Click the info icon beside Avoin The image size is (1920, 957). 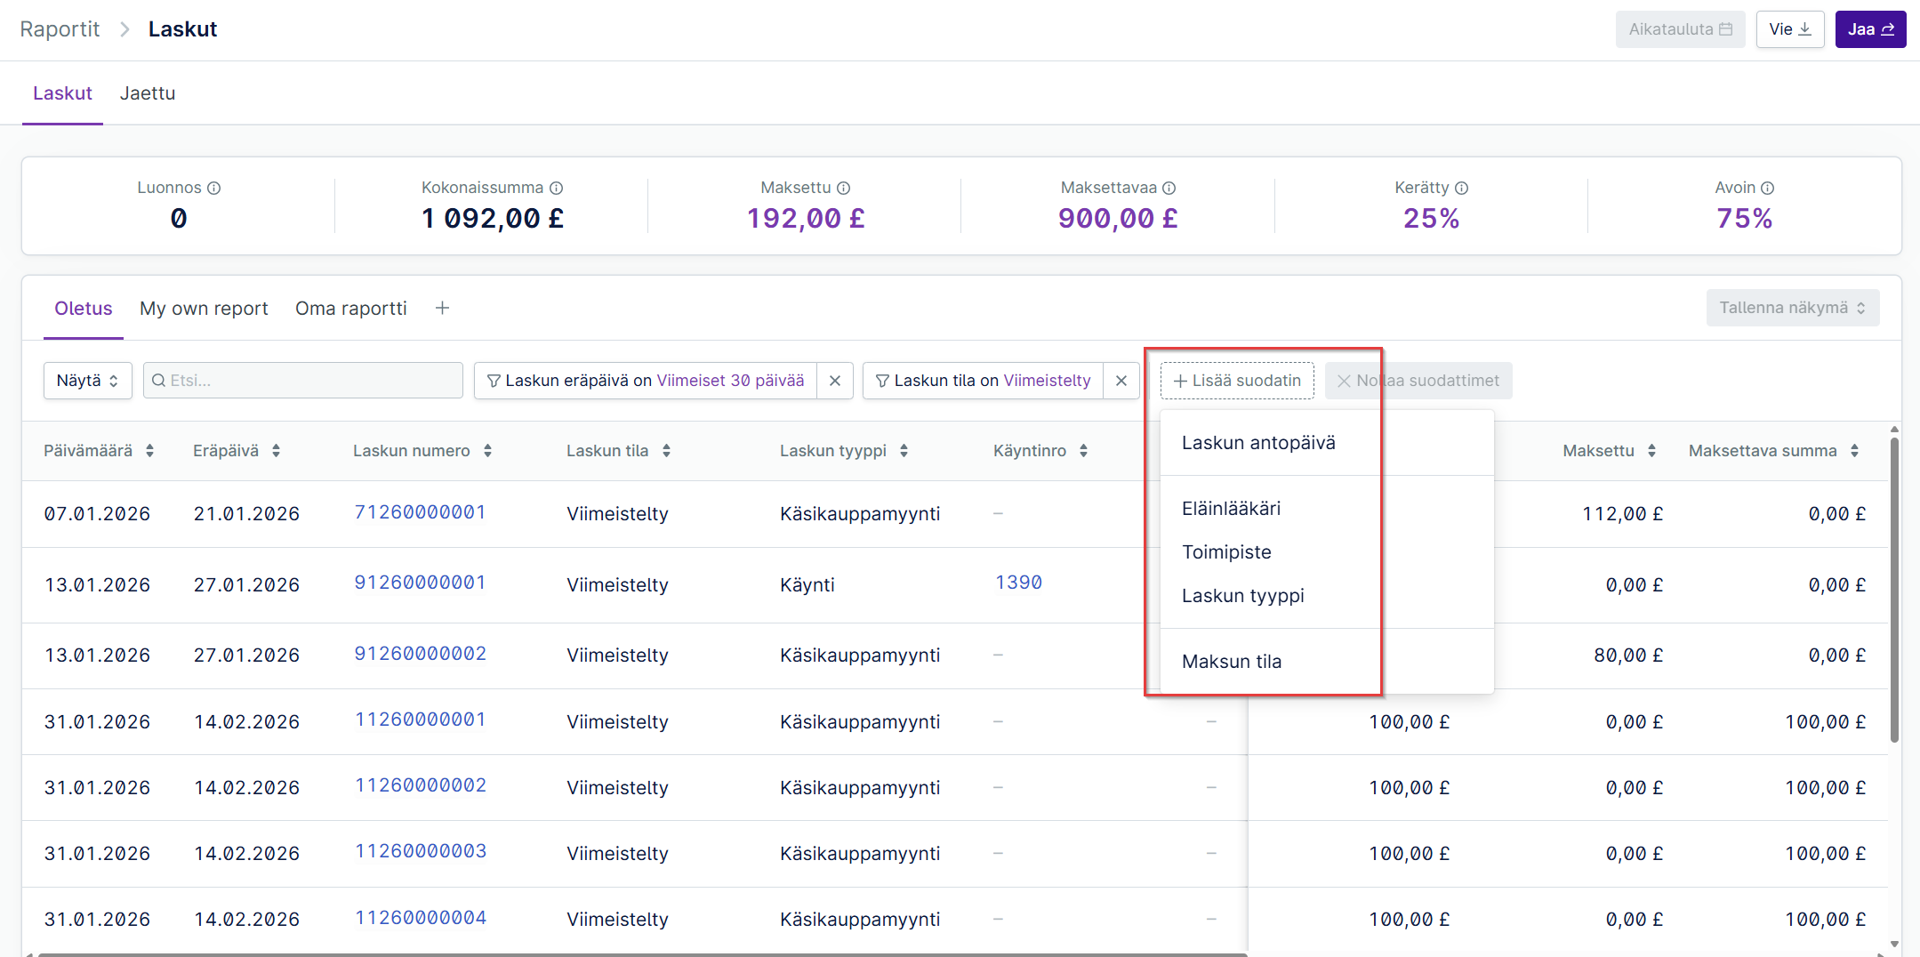(x=1768, y=188)
